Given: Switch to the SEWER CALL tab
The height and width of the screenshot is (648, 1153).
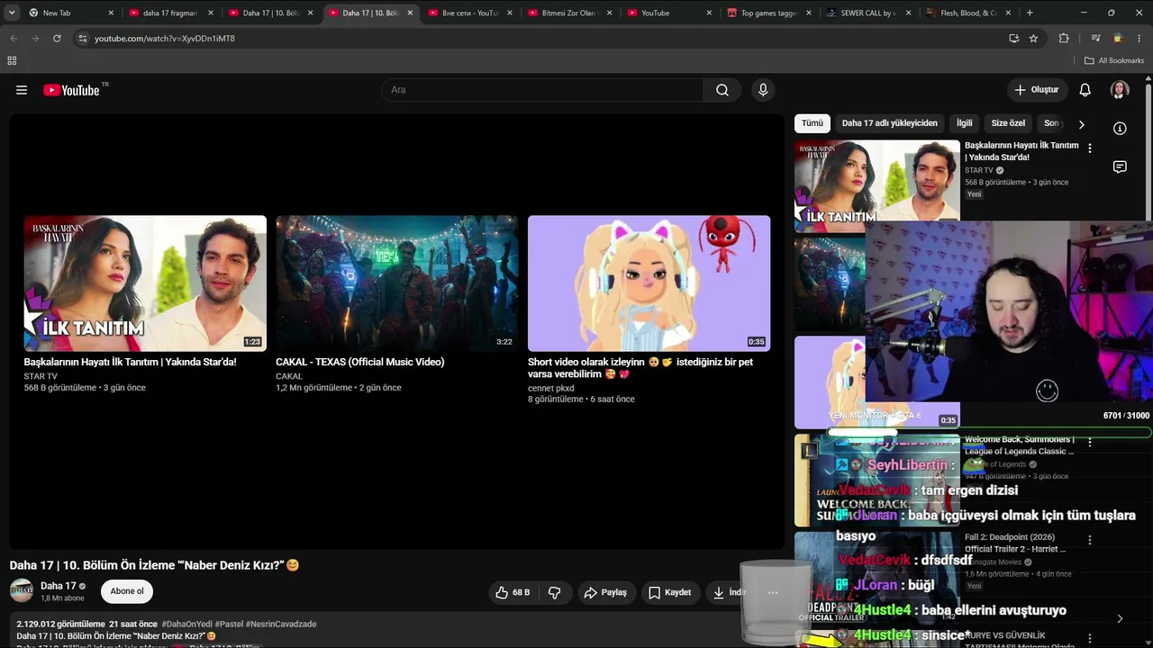Looking at the screenshot, I should click(869, 13).
